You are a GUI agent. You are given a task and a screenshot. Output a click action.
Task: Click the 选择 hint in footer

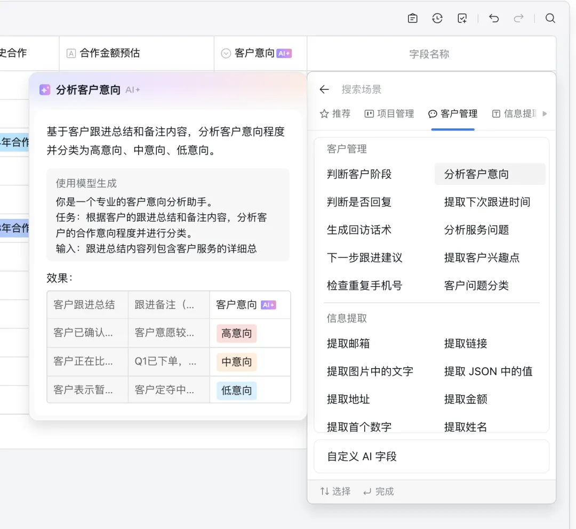click(x=335, y=492)
